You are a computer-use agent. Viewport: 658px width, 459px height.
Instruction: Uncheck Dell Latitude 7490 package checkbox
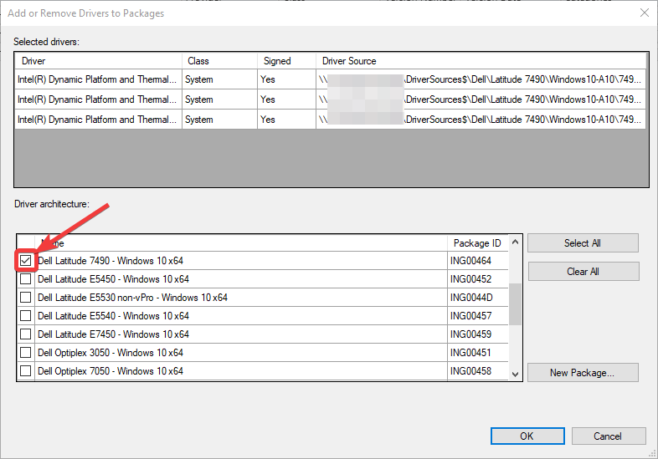click(26, 261)
